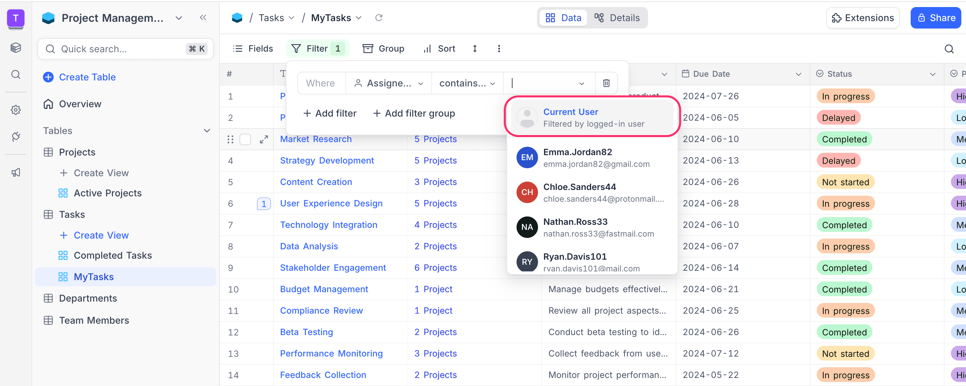Open the Market Research task link
Viewport: 966px width, 386px height.
(x=316, y=139)
